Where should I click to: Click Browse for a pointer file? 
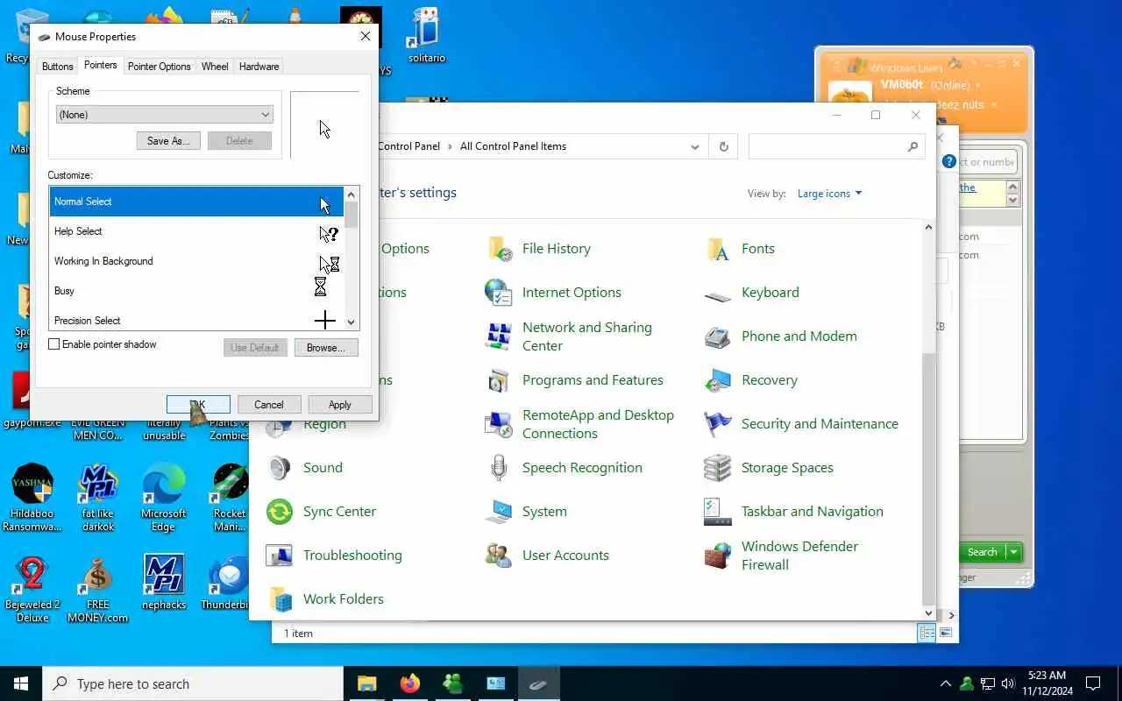click(325, 348)
